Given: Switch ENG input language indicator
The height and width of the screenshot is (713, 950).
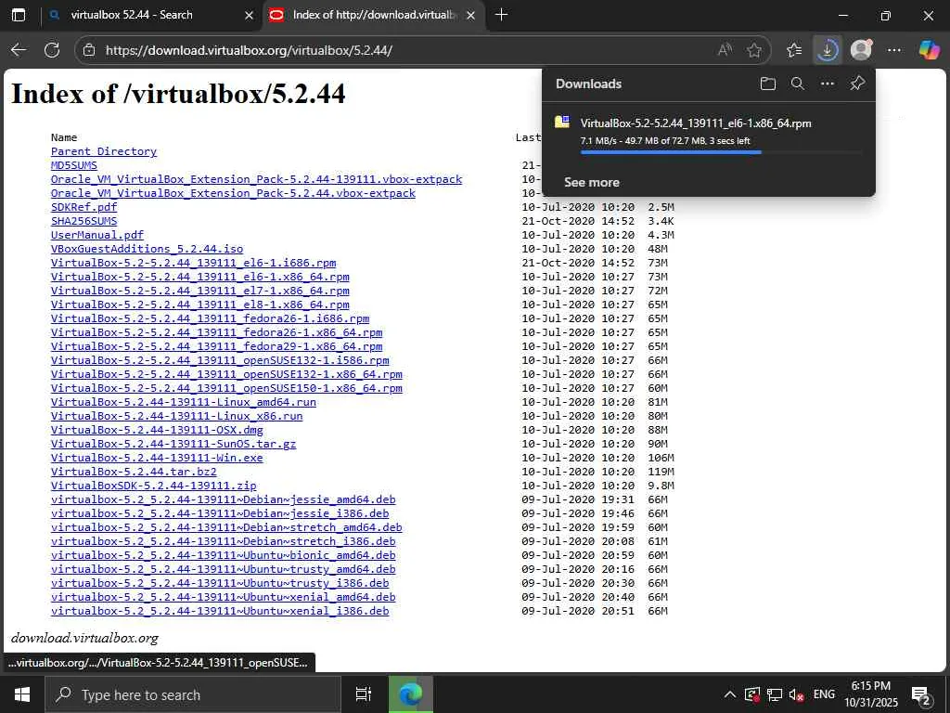Looking at the screenshot, I should [x=824, y=694].
